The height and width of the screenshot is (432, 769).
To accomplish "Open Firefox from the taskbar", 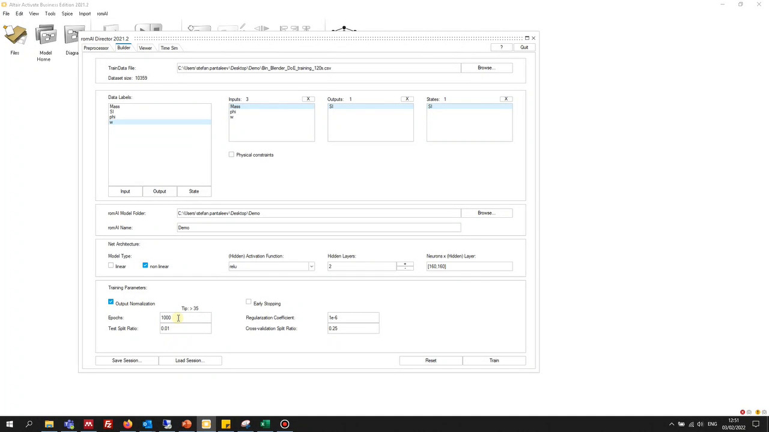I will (127, 424).
